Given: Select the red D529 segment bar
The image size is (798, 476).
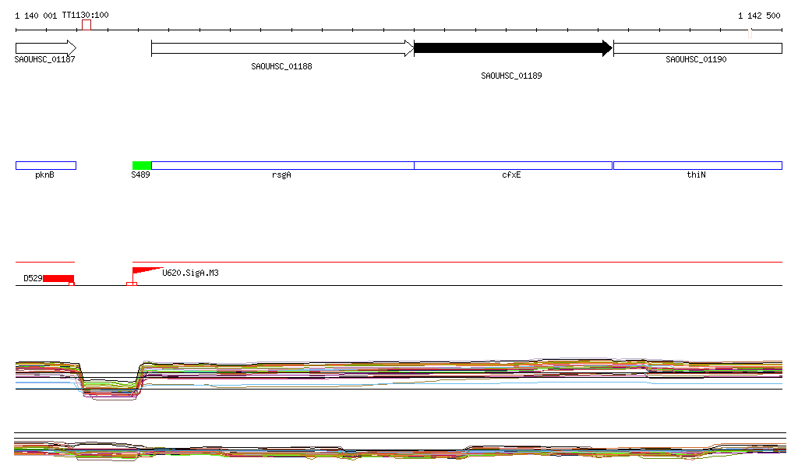Looking at the screenshot, I should click(58, 278).
